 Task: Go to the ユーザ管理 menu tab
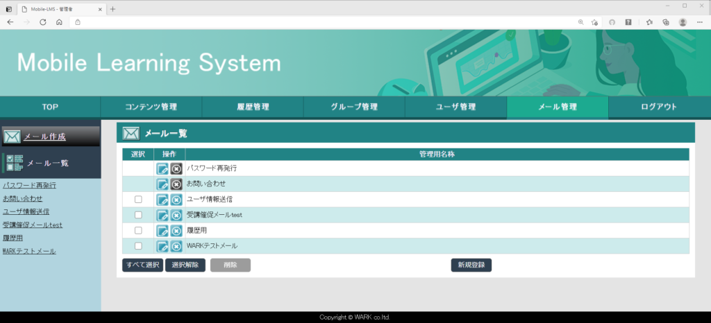(x=455, y=107)
